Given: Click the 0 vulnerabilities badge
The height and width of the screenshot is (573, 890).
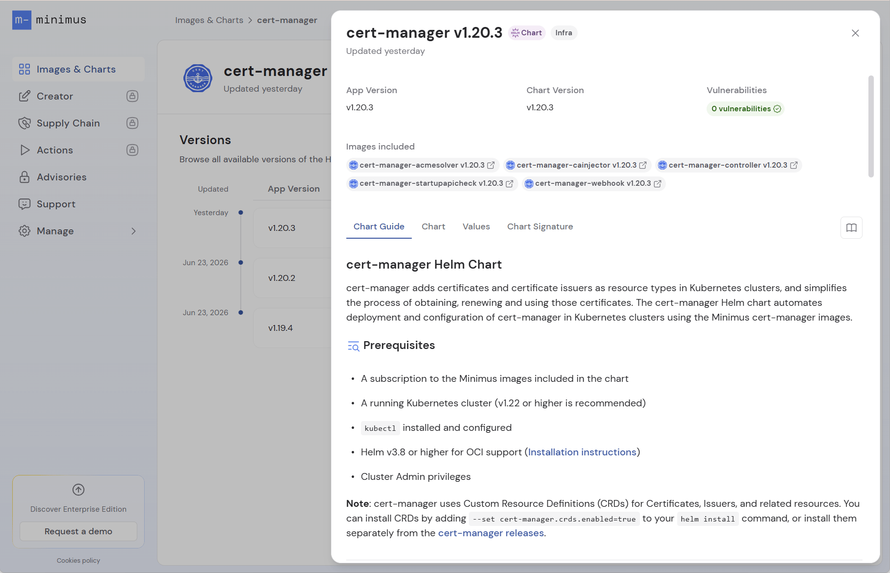Looking at the screenshot, I should (745, 109).
